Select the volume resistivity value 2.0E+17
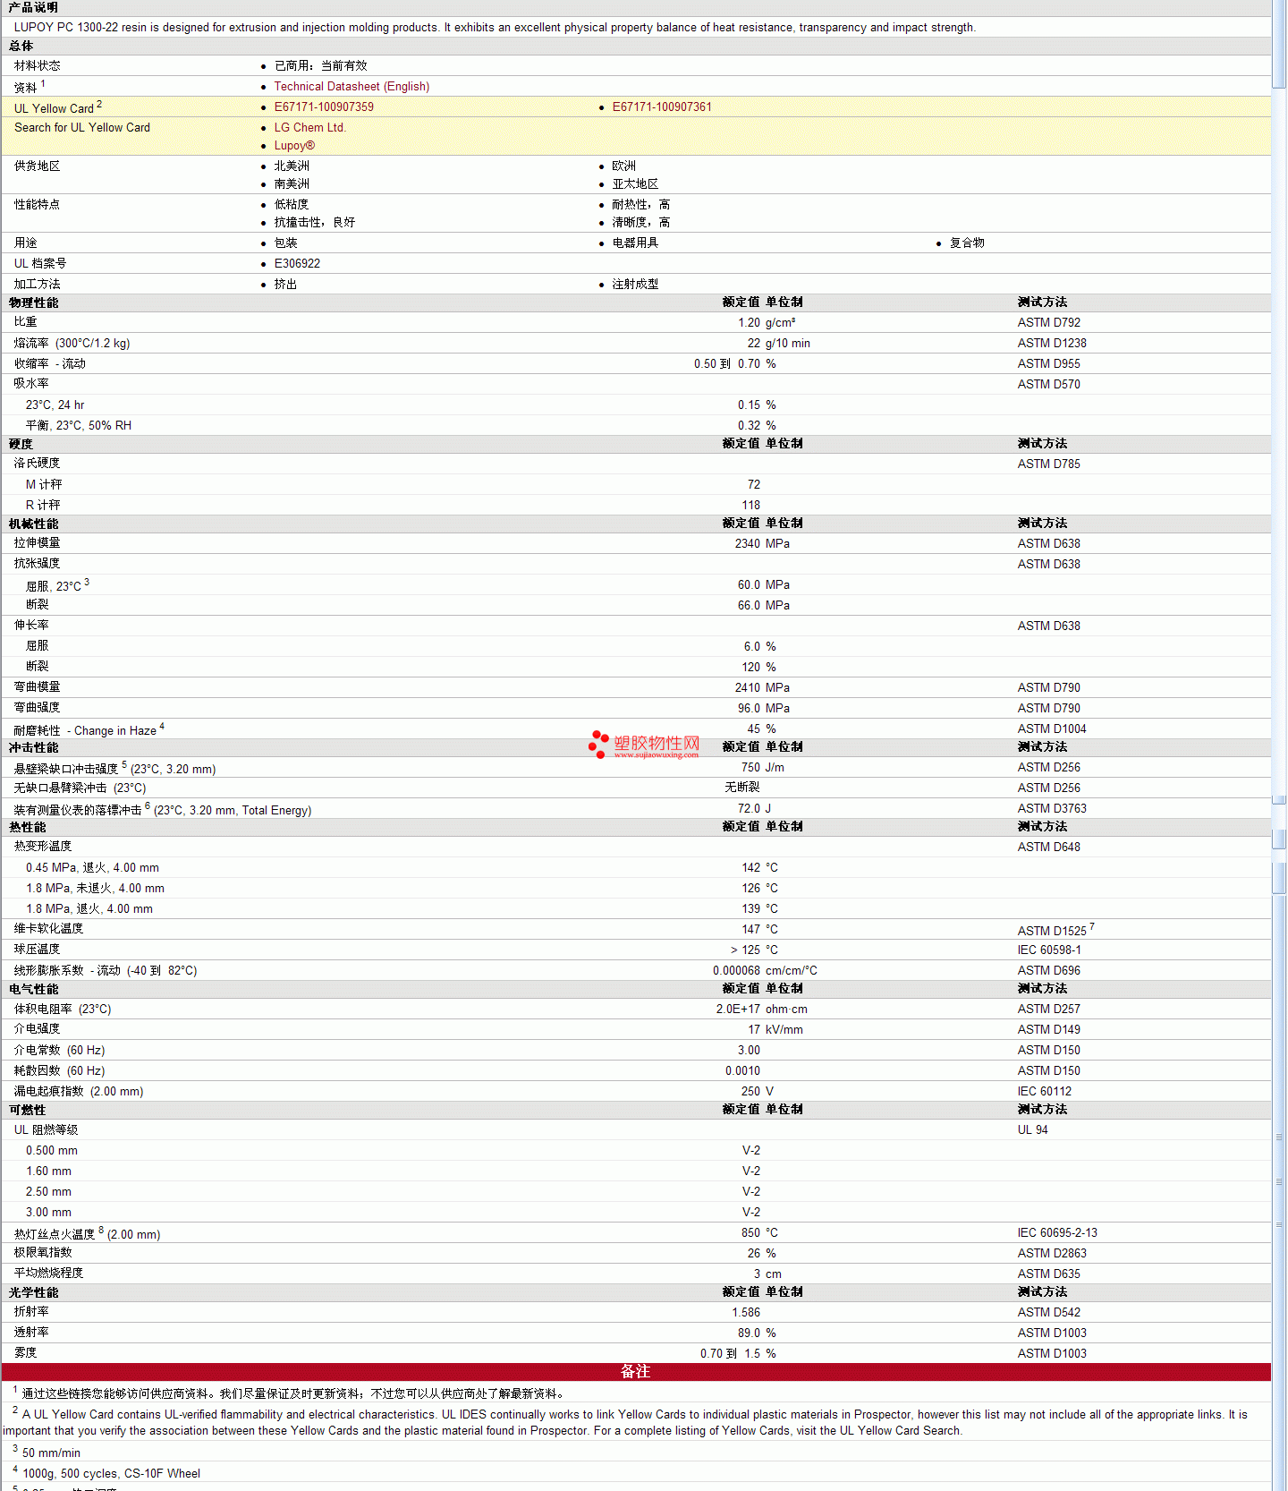The height and width of the screenshot is (1491, 1288). pyautogui.click(x=738, y=1010)
